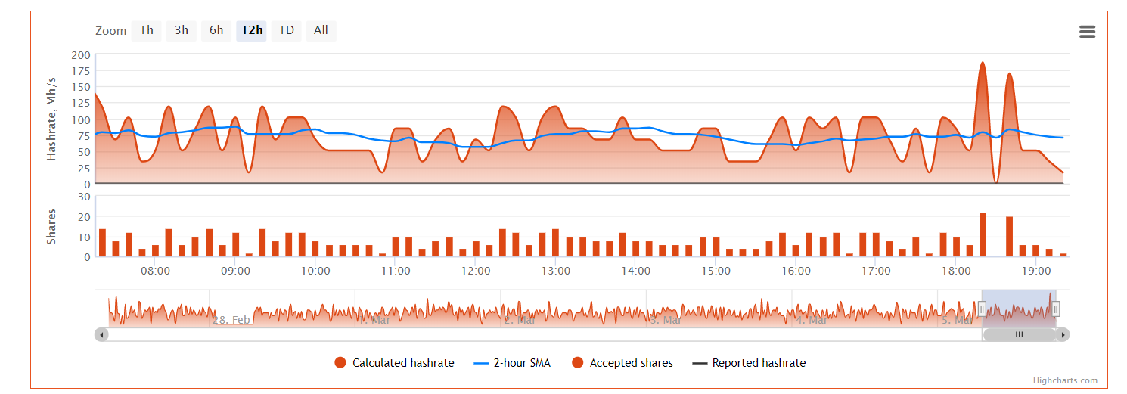Toggle Calculated hashrate series in legend
The height and width of the screenshot is (394, 1127).
(394, 363)
